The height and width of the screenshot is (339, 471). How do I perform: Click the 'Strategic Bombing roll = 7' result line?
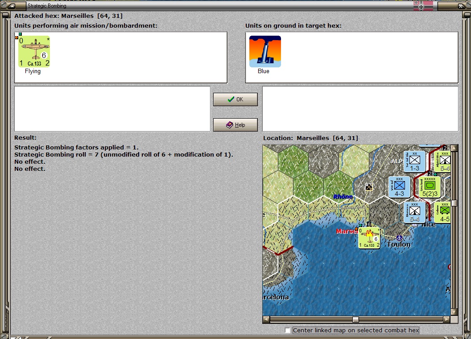[x=124, y=154]
